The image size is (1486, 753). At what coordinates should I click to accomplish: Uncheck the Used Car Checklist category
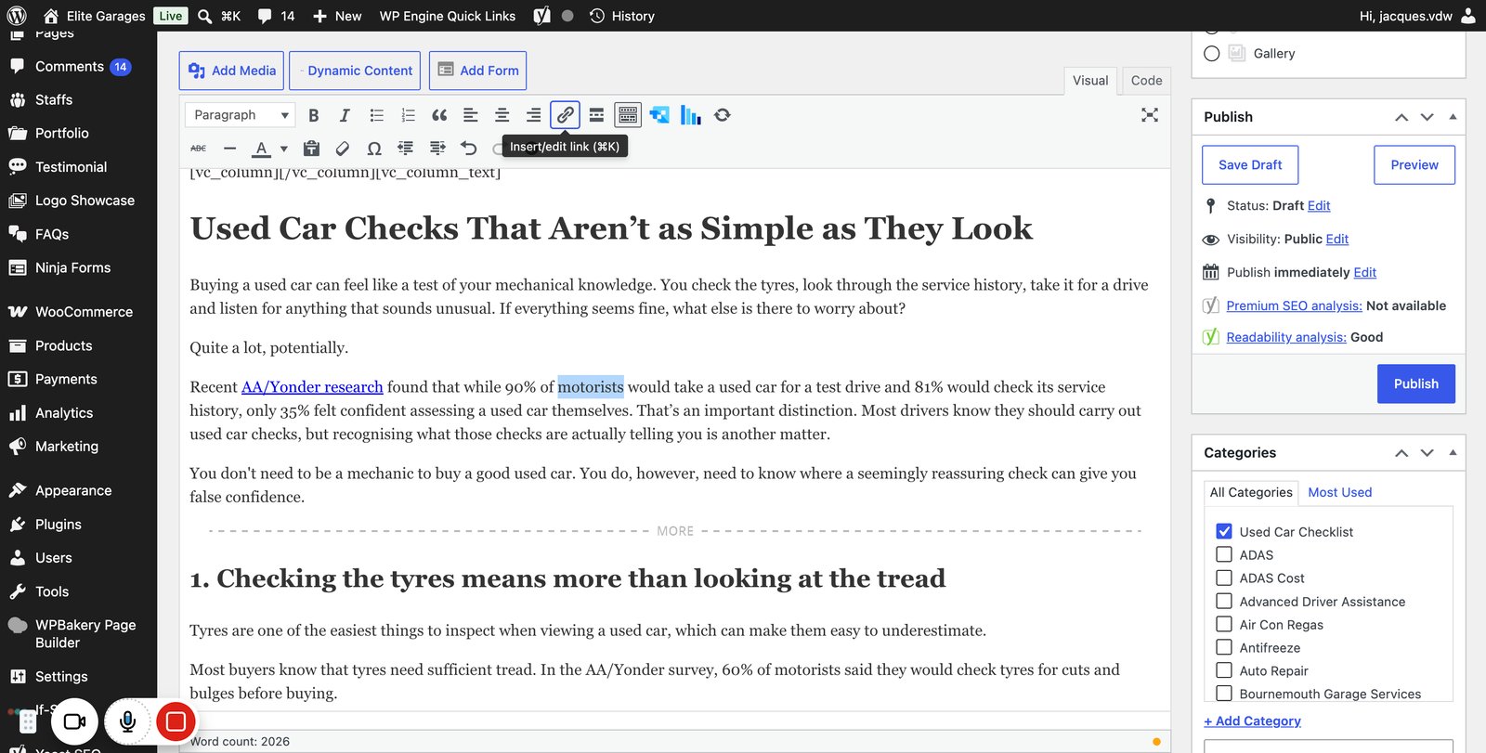click(1224, 531)
